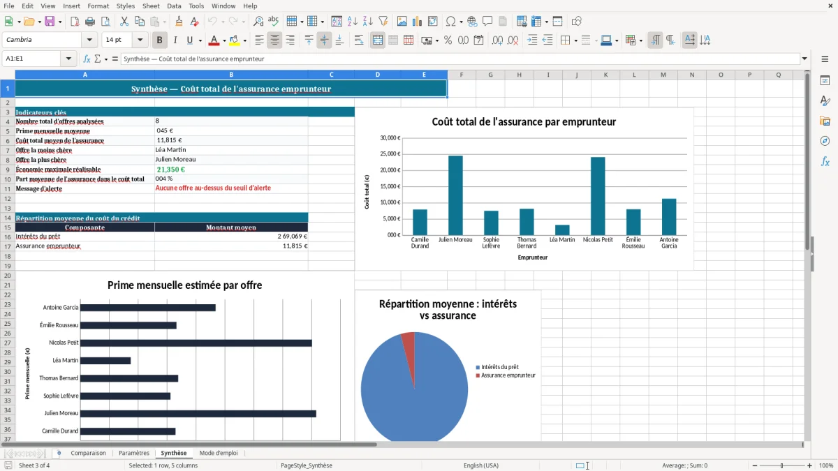The width and height of the screenshot is (838, 471).
Task: Switch to the Comparaison sheet tab
Action: pos(88,453)
